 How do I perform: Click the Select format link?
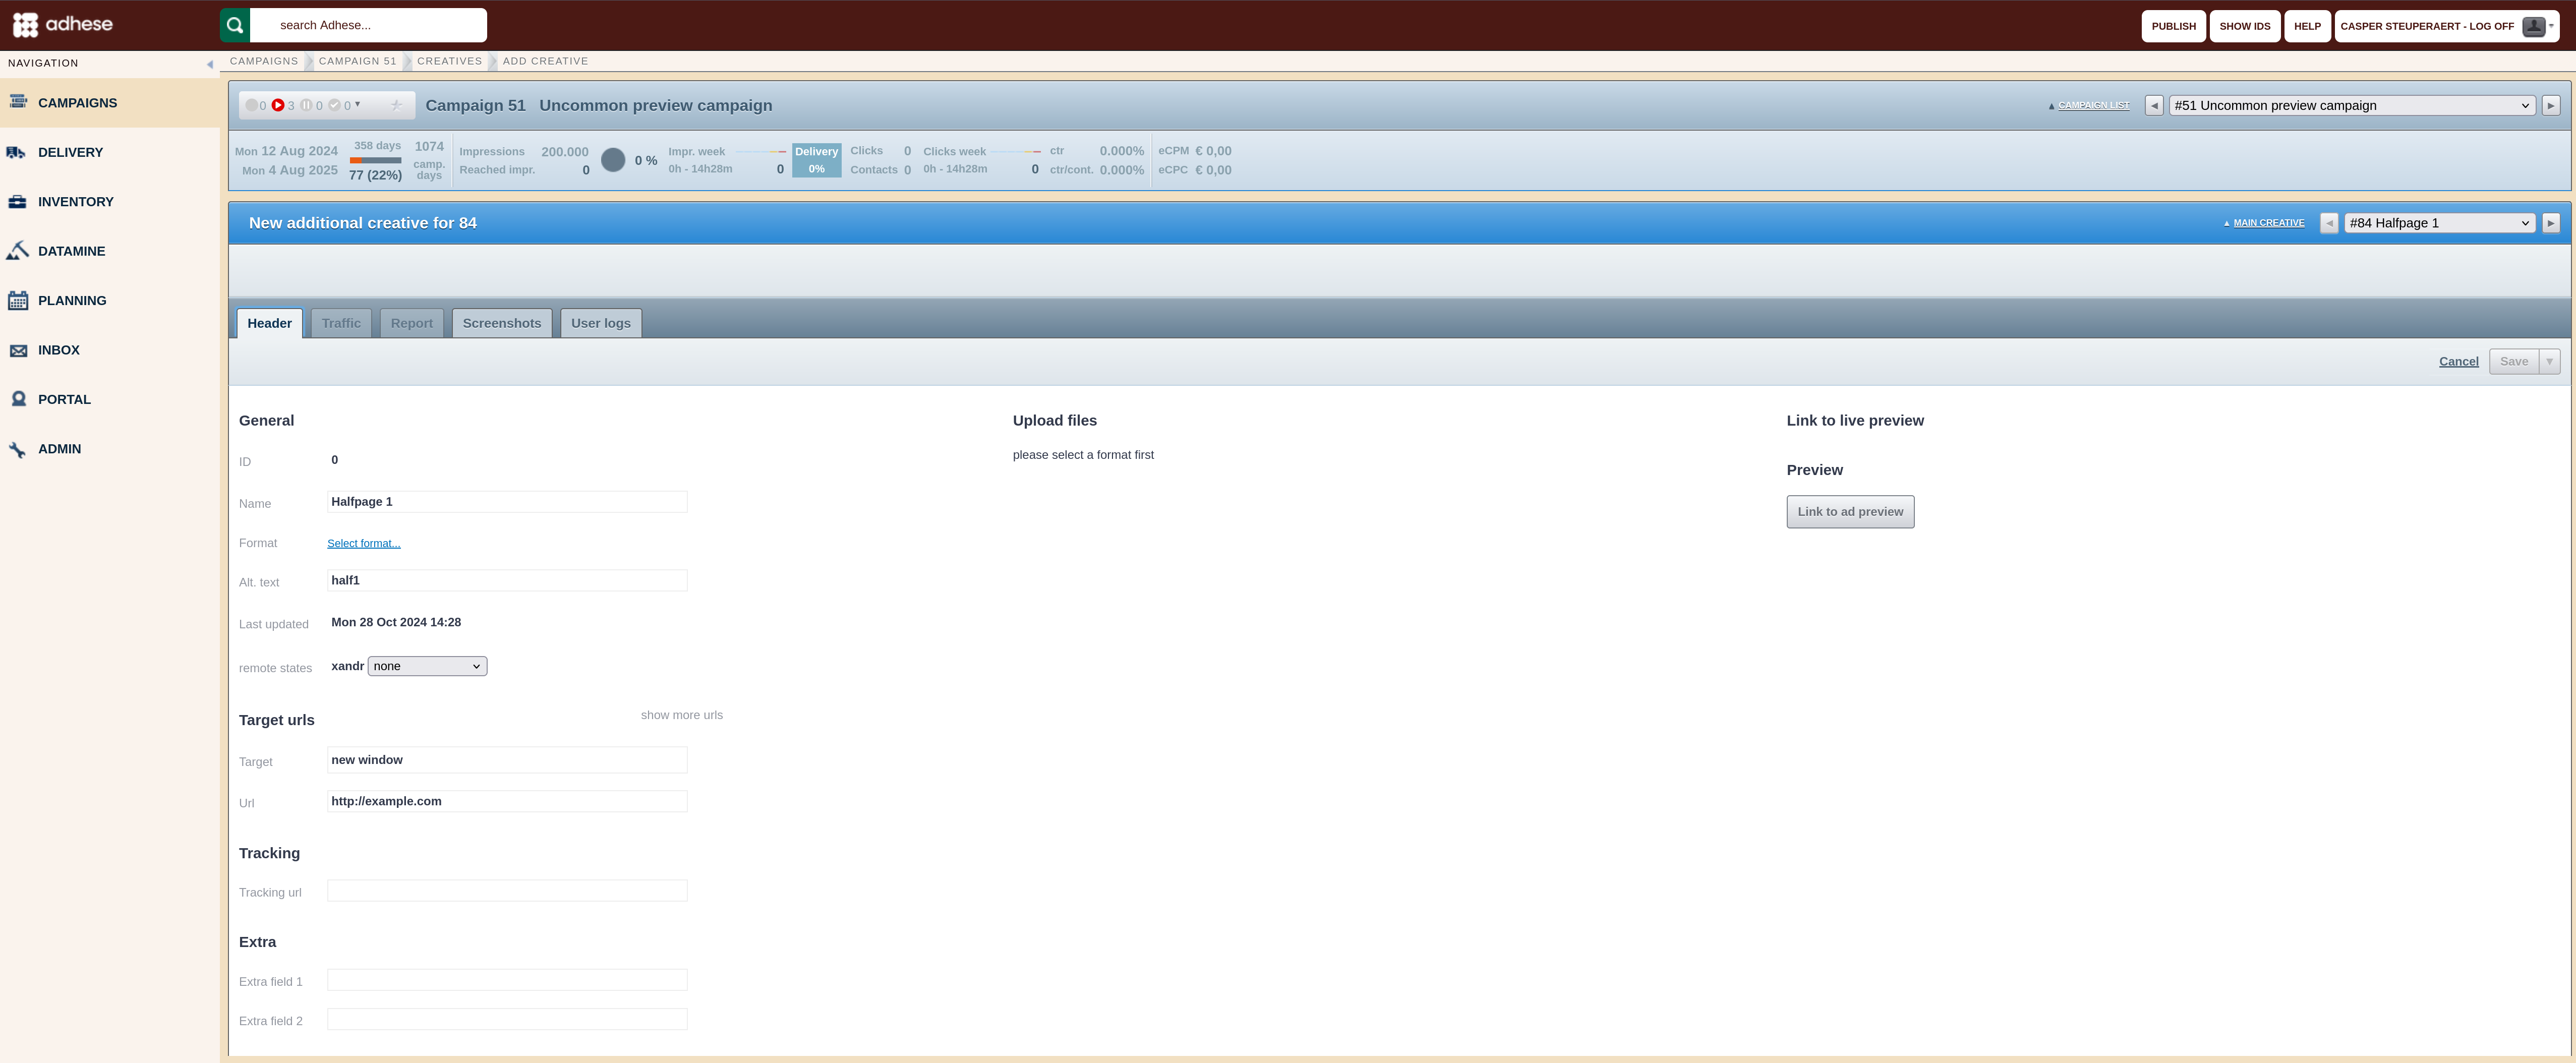pyautogui.click(x=364, y=543)
